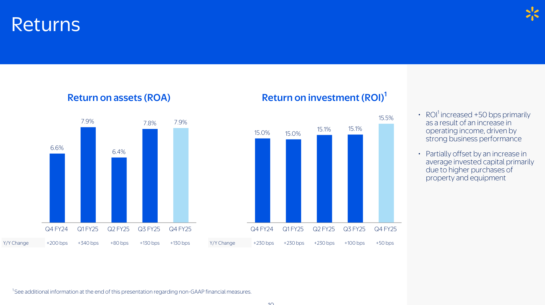The height and width of the screenshot is (305, 545).
Task: Select the +80 bps Y/Y change value
Action: click(119, 243)
